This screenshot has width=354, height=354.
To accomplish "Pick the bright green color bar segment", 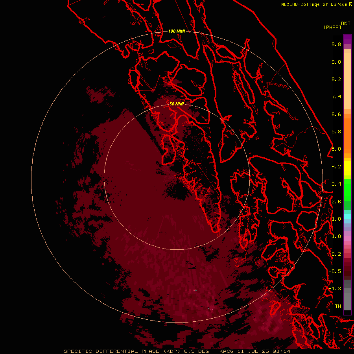I will click(347, 190).
